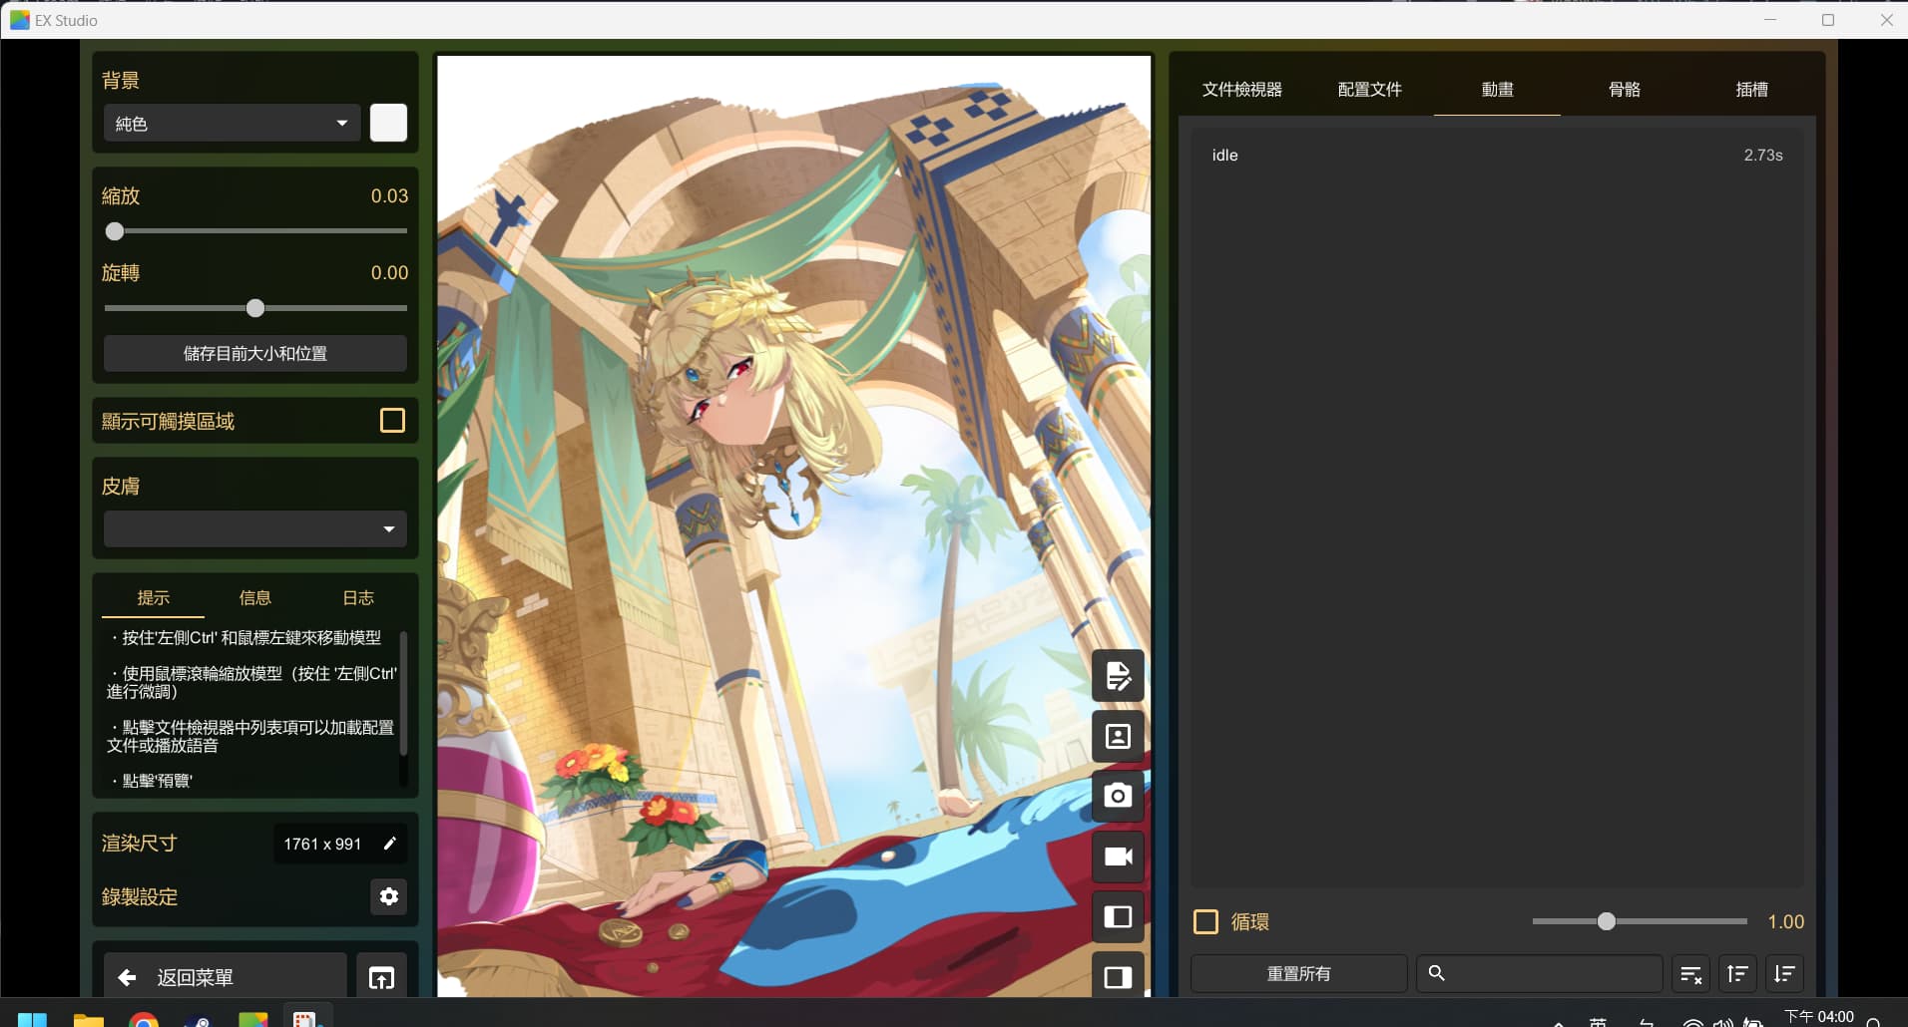This screenshot has width=1908, height=1027.
Task: Open Chrome from the taskbar
Action: tap(144, 1020)
